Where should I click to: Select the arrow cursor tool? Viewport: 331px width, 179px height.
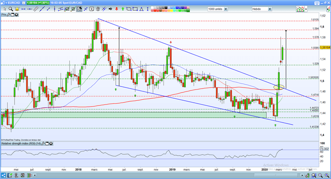pos(5,9)
